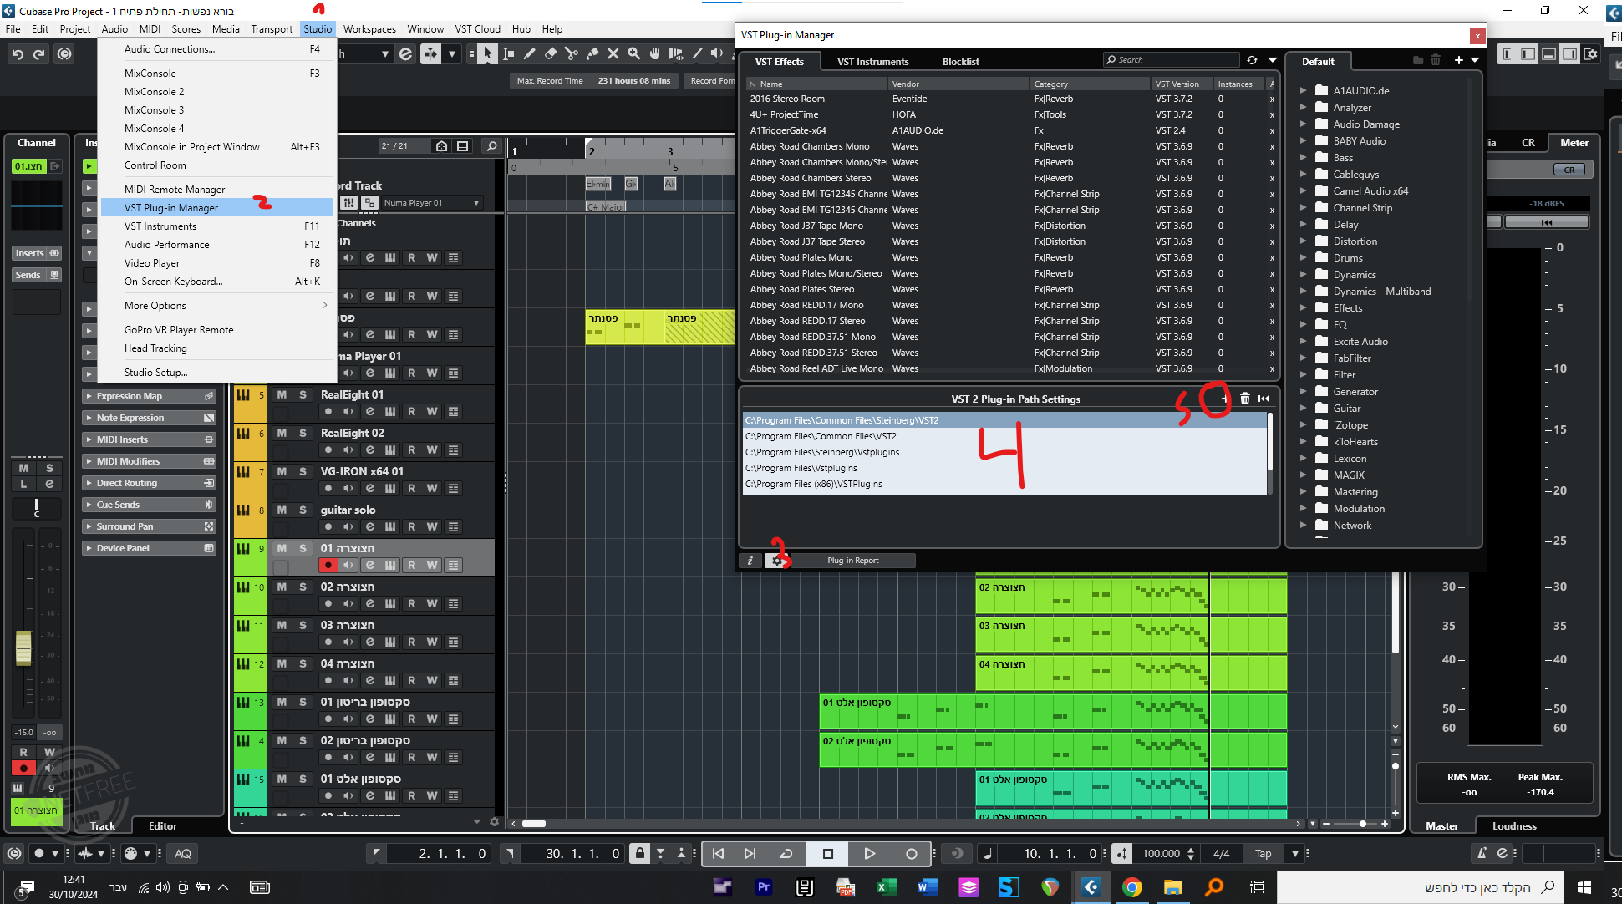Select the Range Selection tool

point(508,53)
